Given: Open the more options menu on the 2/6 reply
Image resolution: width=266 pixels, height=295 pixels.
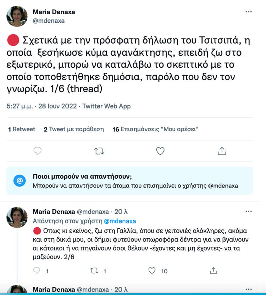Looking at the screenshot, I should 248,211.
